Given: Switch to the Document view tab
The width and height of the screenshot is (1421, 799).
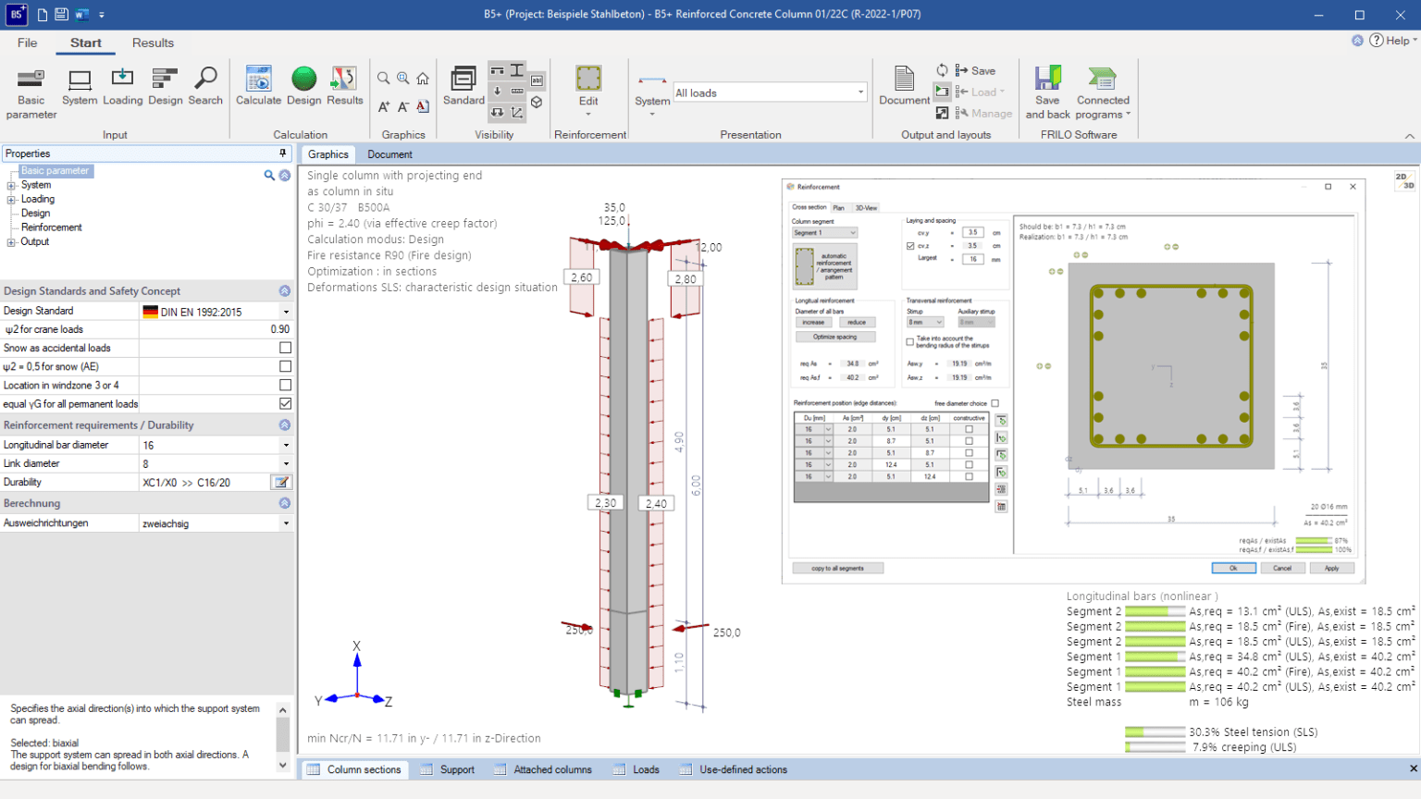Looking at the screenshot, I should pos(389,154).
